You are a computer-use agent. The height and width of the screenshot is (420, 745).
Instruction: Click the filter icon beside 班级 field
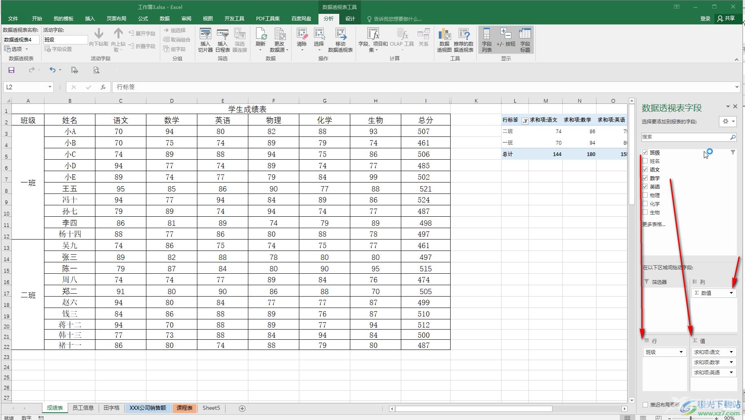point(733,152)
